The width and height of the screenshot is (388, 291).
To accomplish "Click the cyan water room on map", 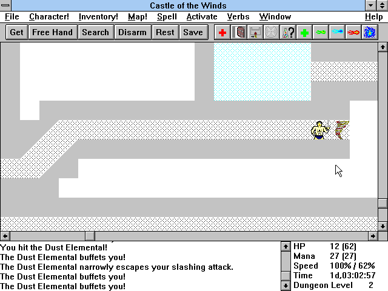I will (263, 72).
